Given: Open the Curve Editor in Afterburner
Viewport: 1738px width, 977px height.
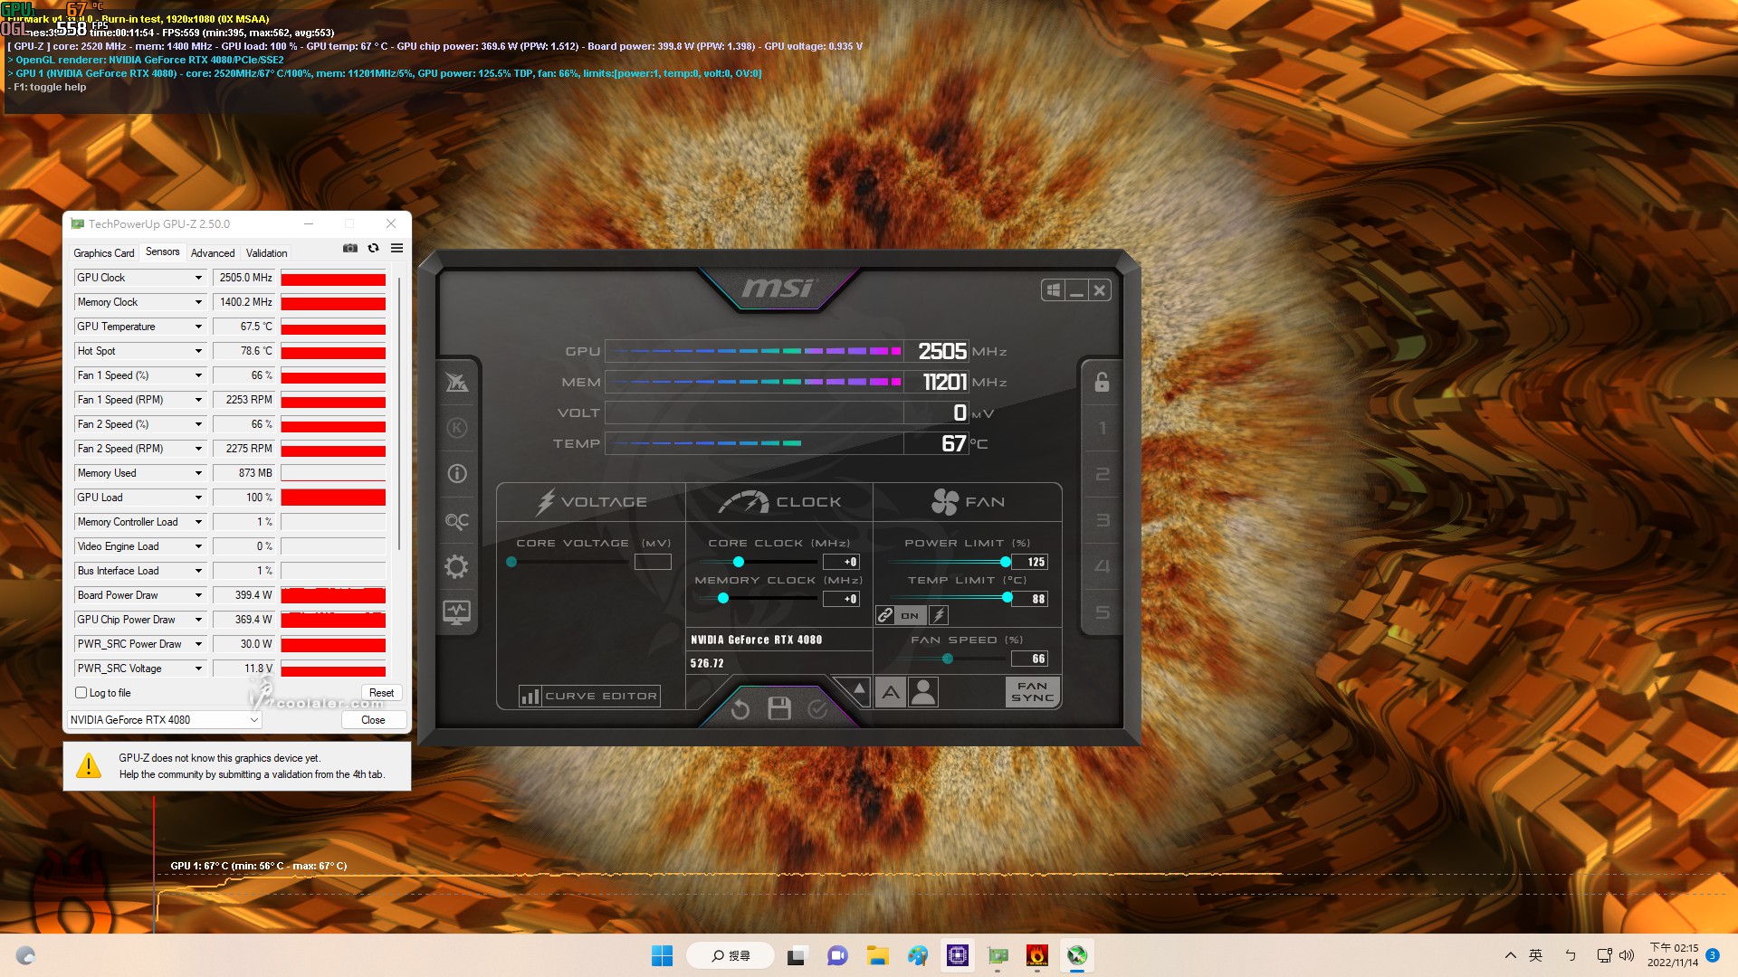Looking at the screenshot, I should 589,696.
